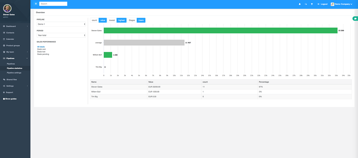
Task: Click the Calendar icon in sidebar
Action: click(4, 39)
